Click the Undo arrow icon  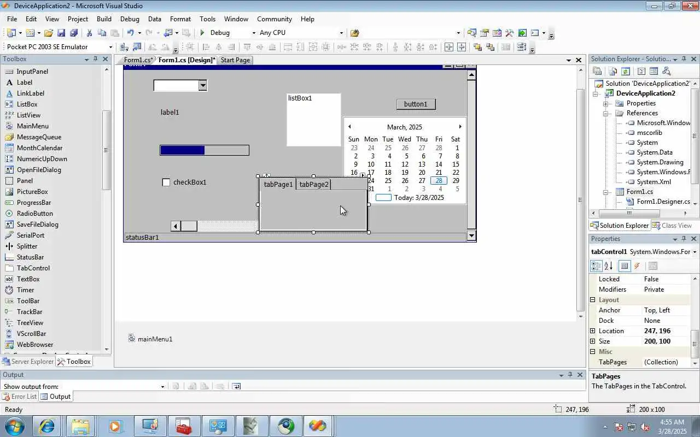click(x=130, y=33)
